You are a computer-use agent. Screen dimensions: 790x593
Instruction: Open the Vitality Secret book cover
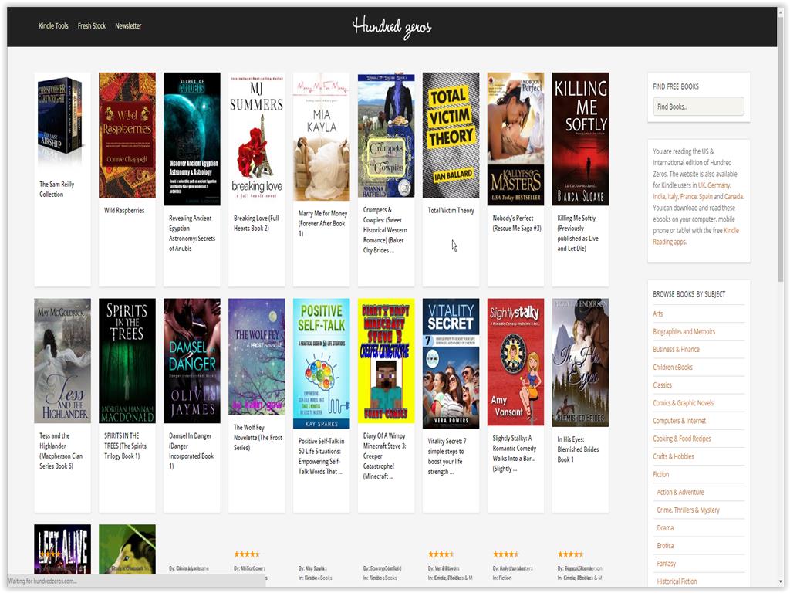(451, 364)
